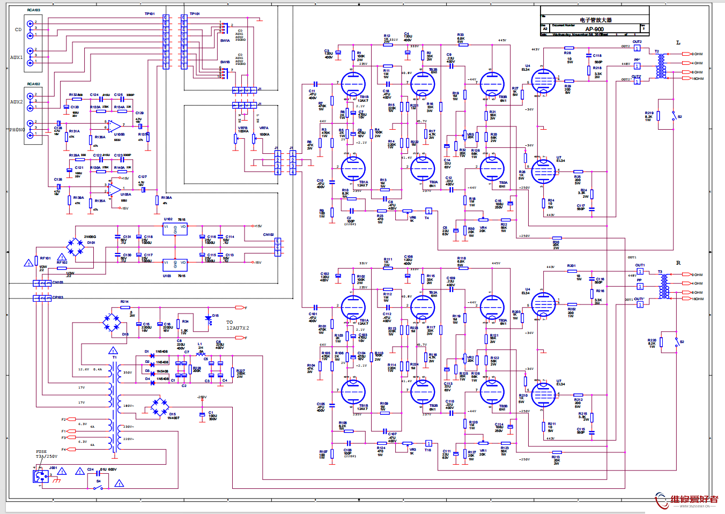Click the R118 6.8K 5W resistor label
This screenshot has height=514, width=725.
tap(461, 262)
